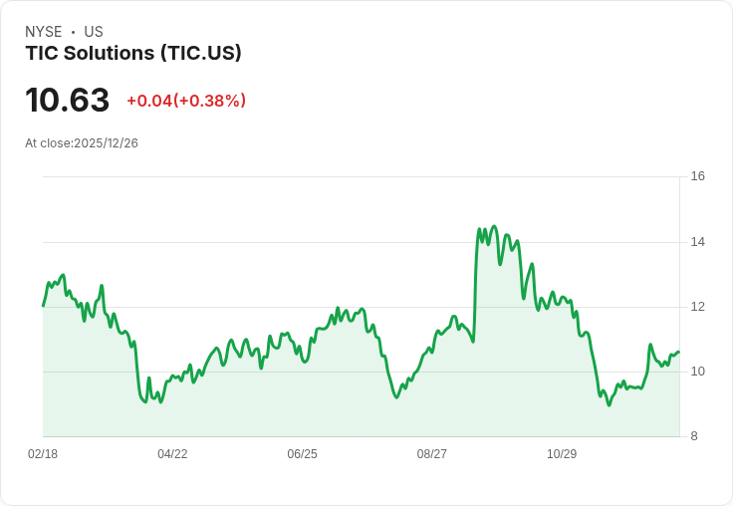The height and width of the screenshot is (506, 733).
Task: Click the At close 2025/12/26 timestamp
Action: pyautogui.click(x=82, y=143)
